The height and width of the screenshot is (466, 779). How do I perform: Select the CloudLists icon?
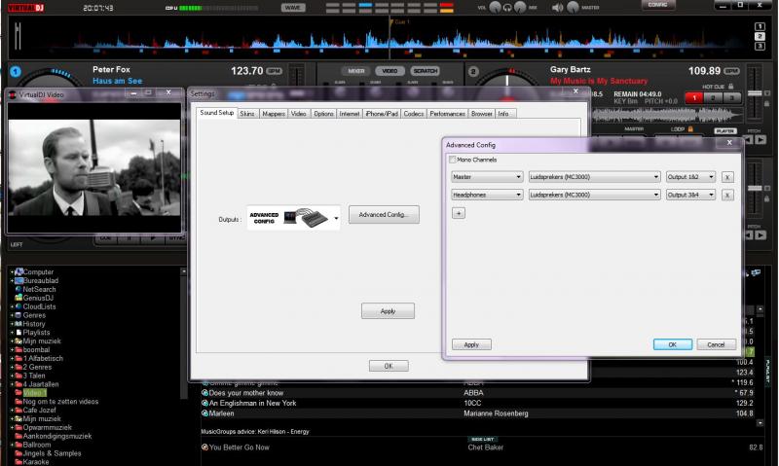click(19, 306)
